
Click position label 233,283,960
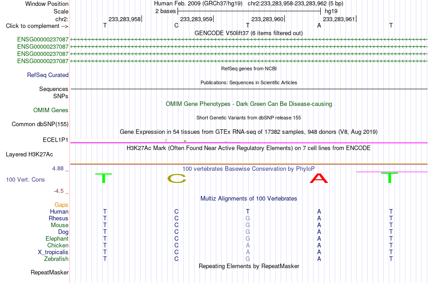click(x=268, y=19)
